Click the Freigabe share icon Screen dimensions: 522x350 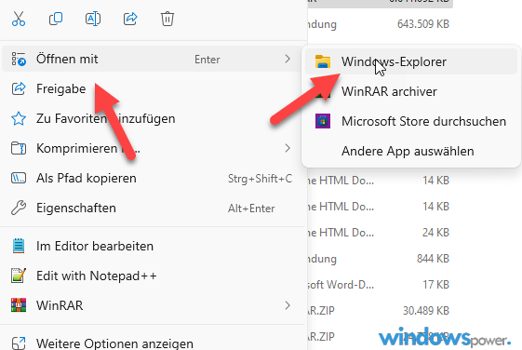(x=19, y=88)
